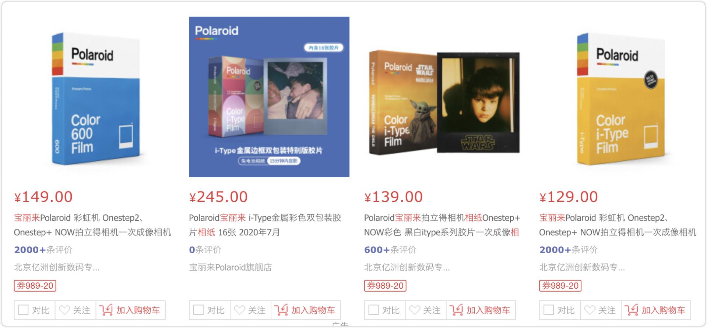
Task: Click the cart icon for the ¥245.00 metallic film
Action: [x=281, y=310]
